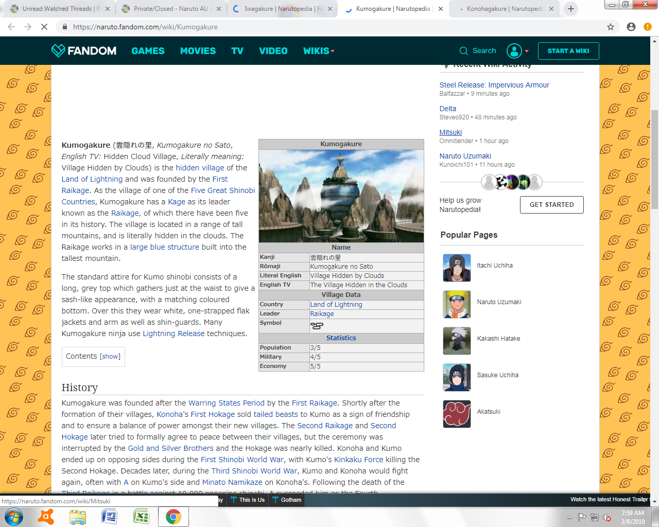Close the Iwagakure tab
The height and width of the screenshot is (527, 659).
[329, 9]
